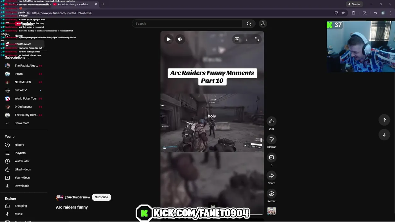This screenshot has height=222, width=395.
Task: Open the Chrome extensions menu
Action: click(x=354, y=13)
